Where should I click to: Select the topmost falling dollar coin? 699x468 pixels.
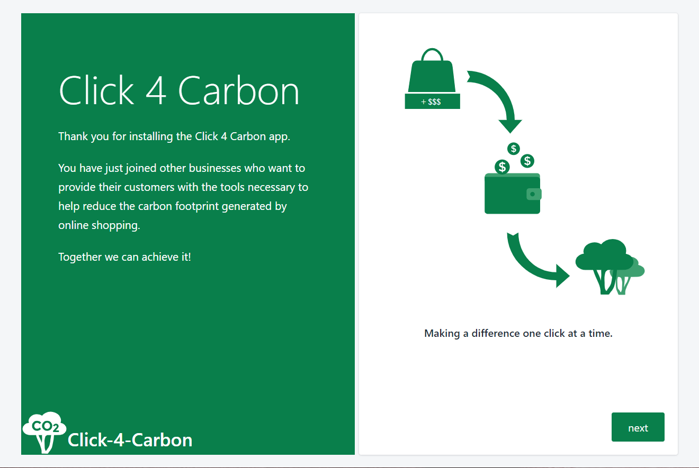click(x=513, y=149)
